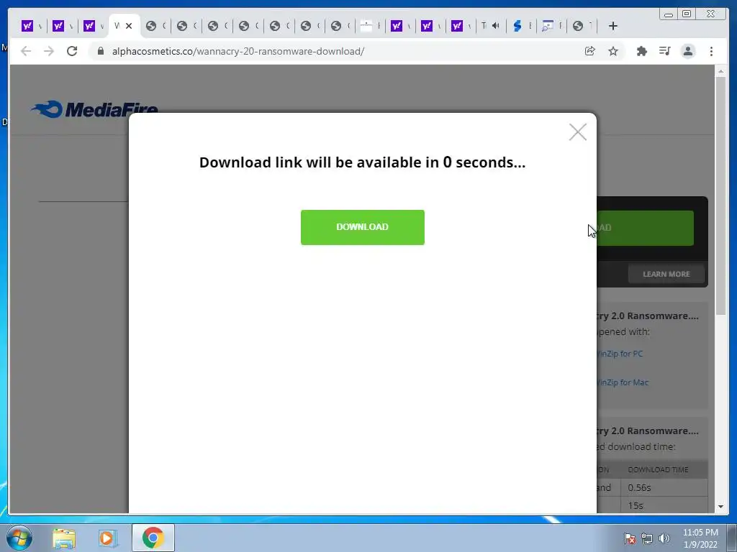This screenshot has width=737, height=552.
Task: Switch to the briefcase icon tab
Action: click(x=370, y=26)
